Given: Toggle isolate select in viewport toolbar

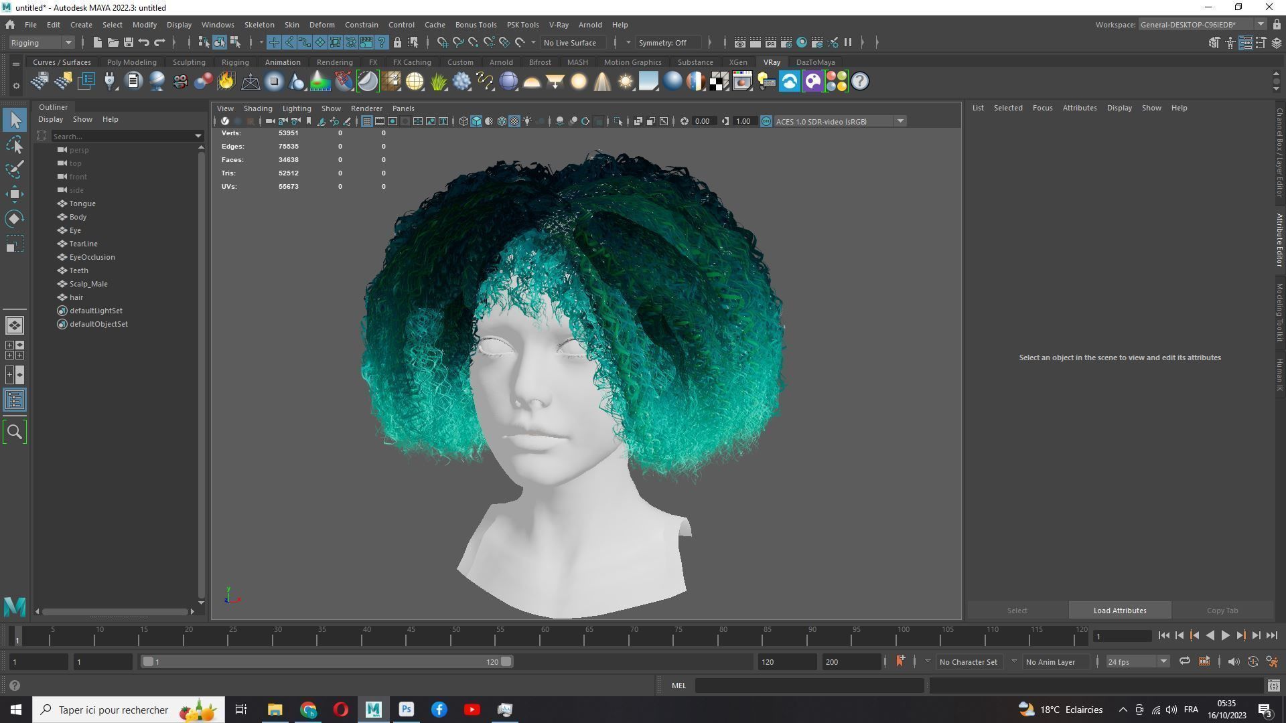Looking at the screenshot, I should coord(619,121).
